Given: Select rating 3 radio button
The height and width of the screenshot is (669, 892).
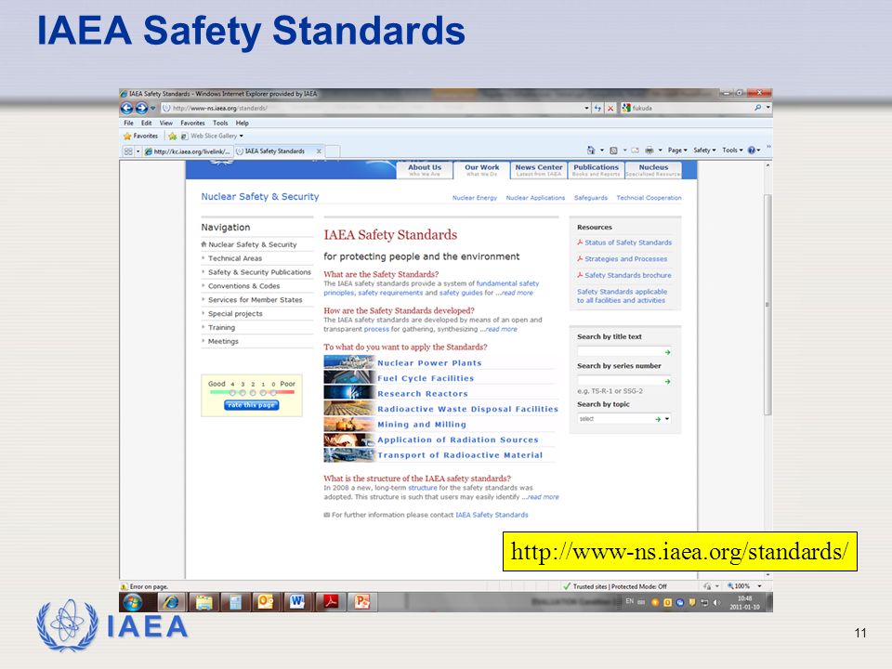Looking at the screenshot, I should [243, 392].
